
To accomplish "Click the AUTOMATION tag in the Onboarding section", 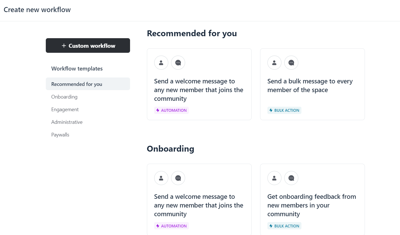I will point(171,226).
